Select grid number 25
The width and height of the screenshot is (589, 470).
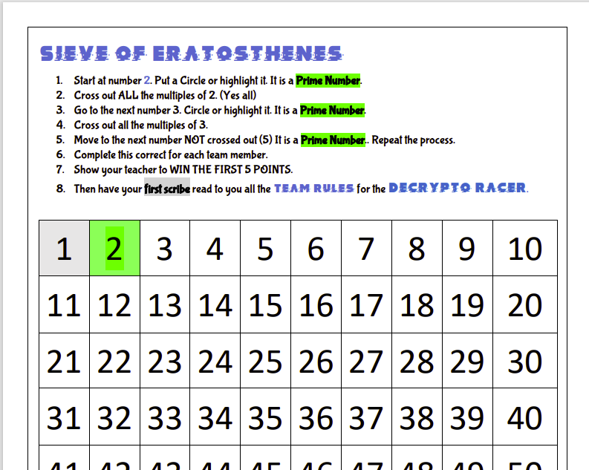pyautogui.click(x=266, y=360)
